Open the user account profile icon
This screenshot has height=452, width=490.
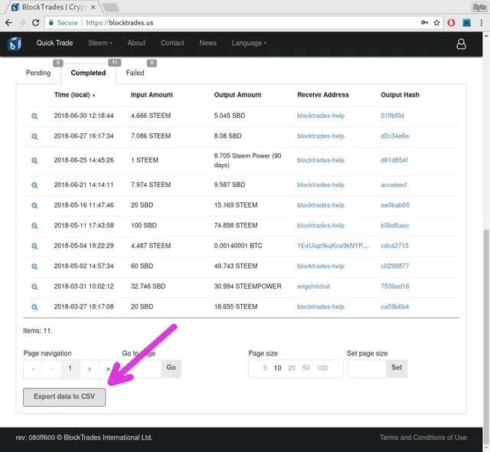tap(461, 44)
